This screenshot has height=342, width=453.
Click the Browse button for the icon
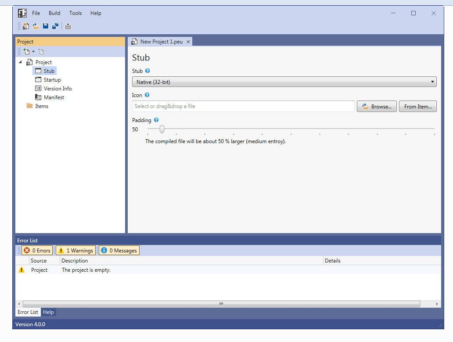[x=377, y=106]
